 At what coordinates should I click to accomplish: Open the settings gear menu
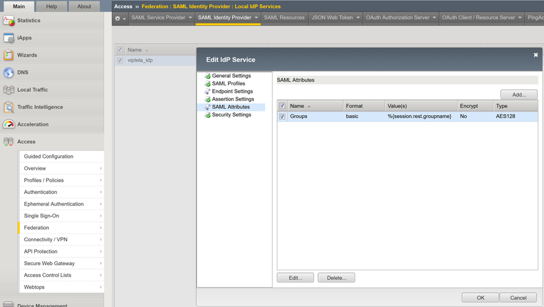click(120, 18)
